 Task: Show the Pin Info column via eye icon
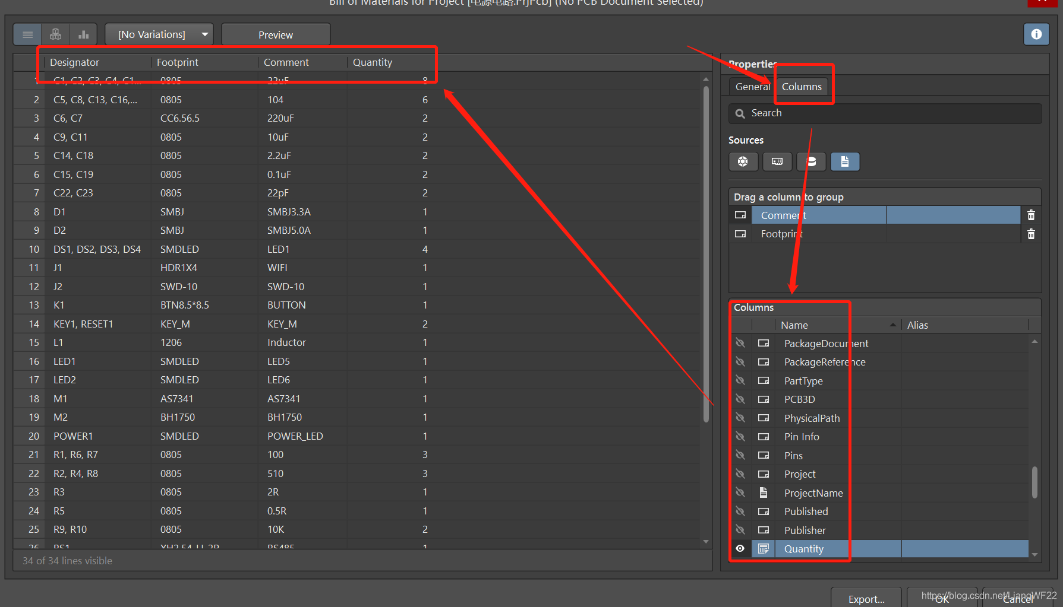coord(740,437)
